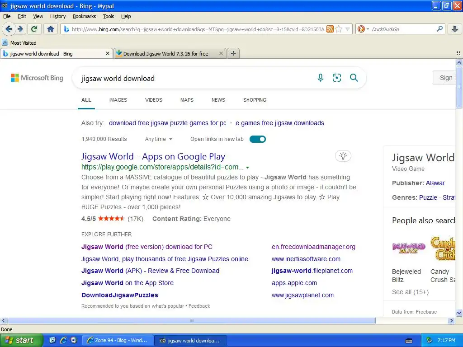Click inside the Bing search input field
The height and width of the screenshot is (347, 463).
pyautogui.click(x=195, y=78)
